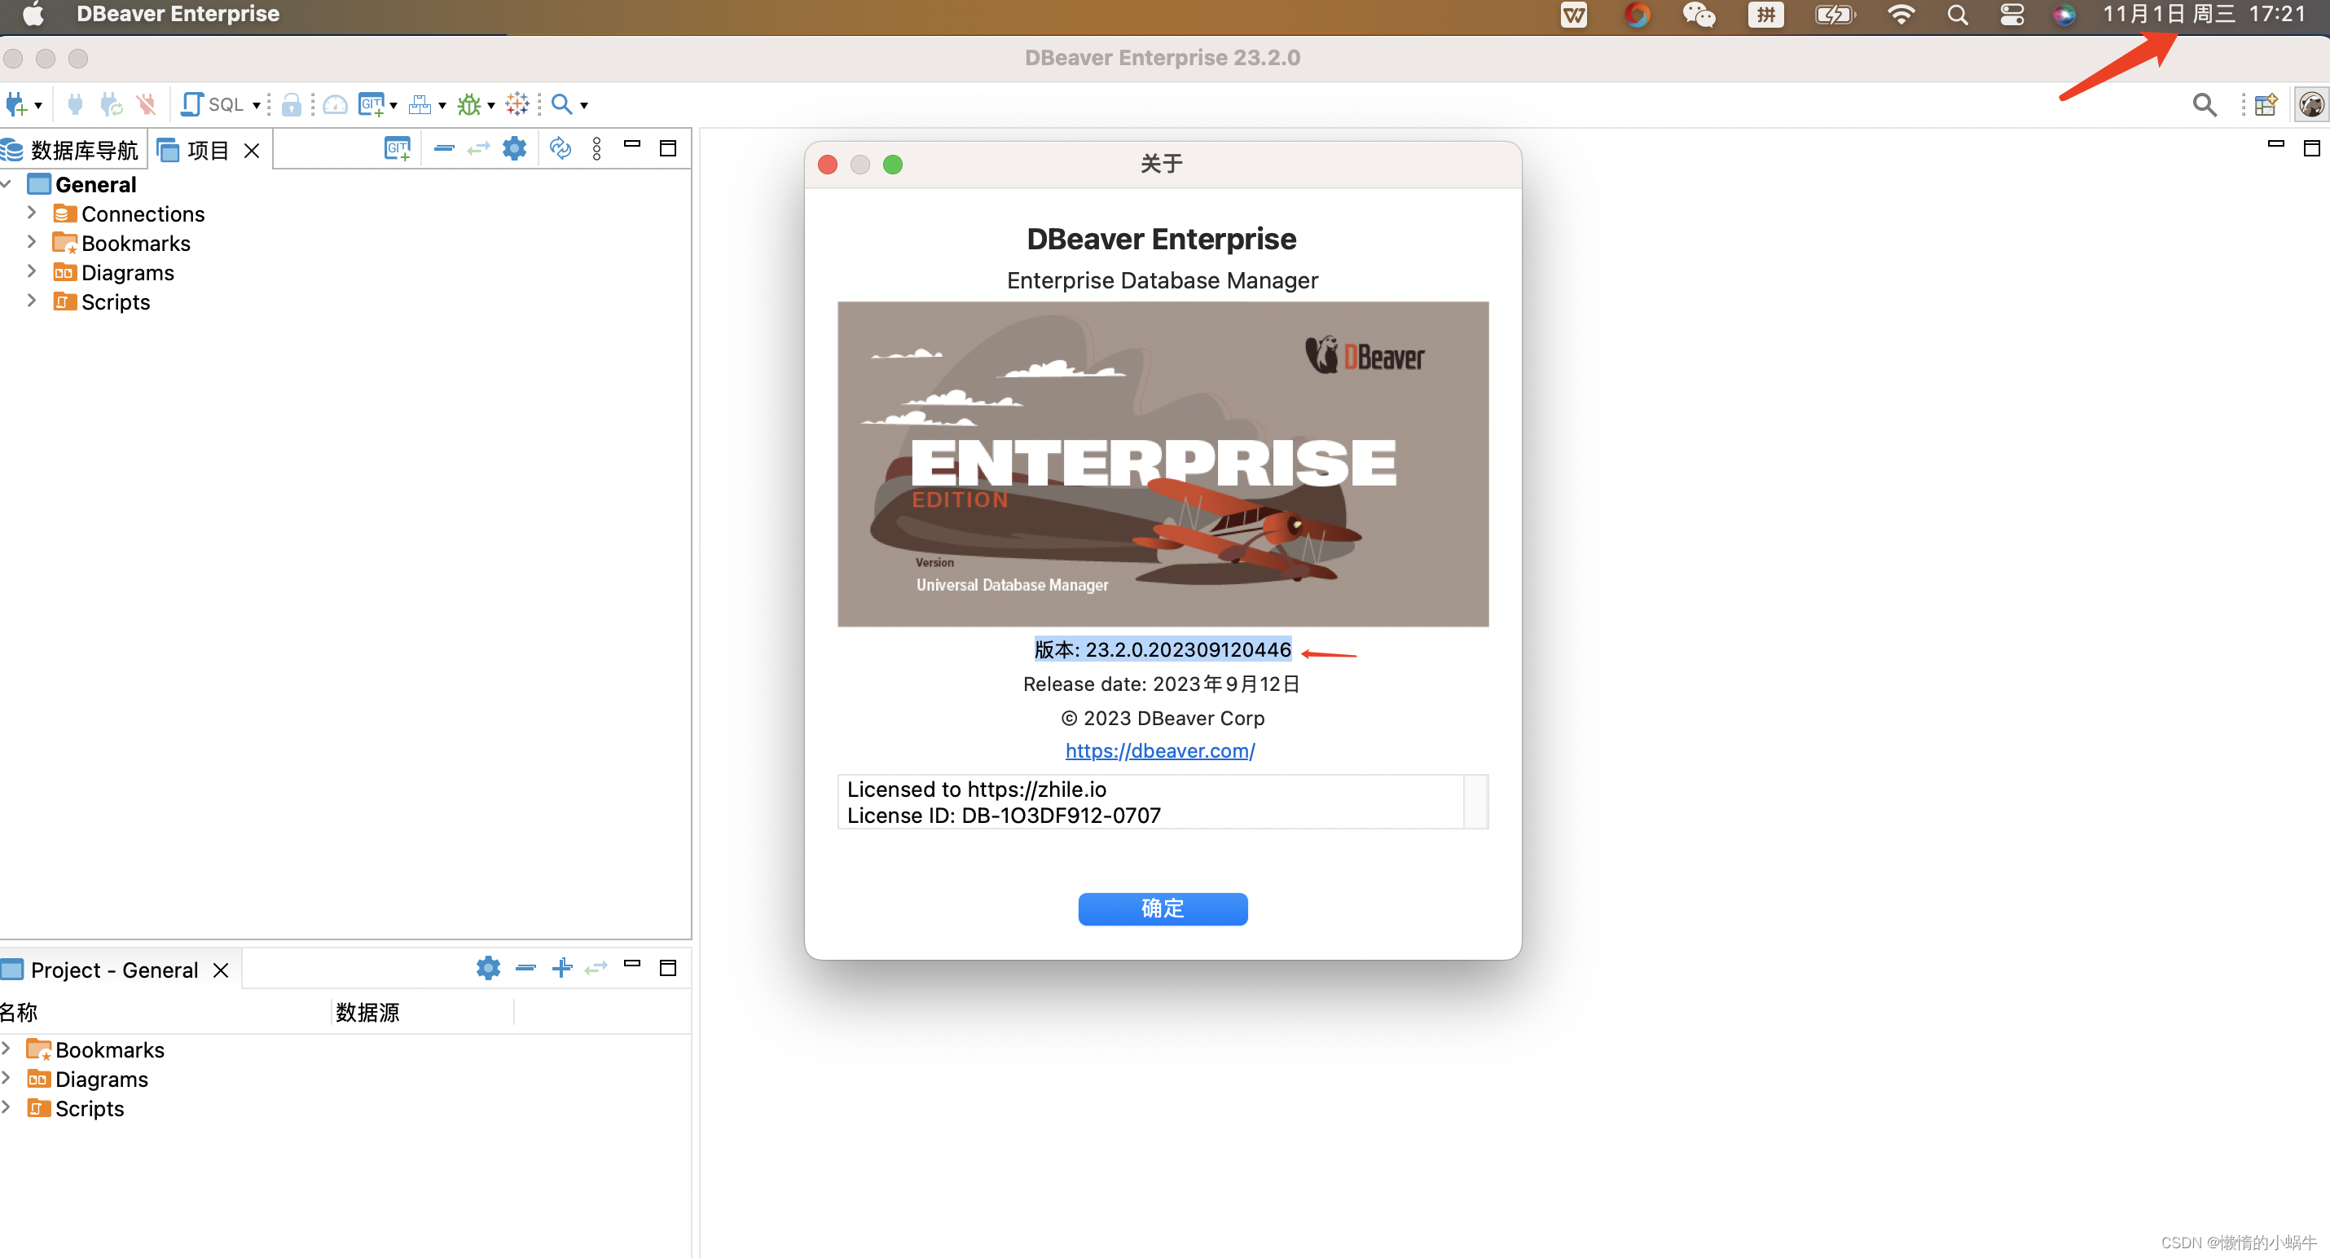Open the main toolbar Git dropdown arrow
This screenshot has width=2330, height=1258.
(393, 106)
